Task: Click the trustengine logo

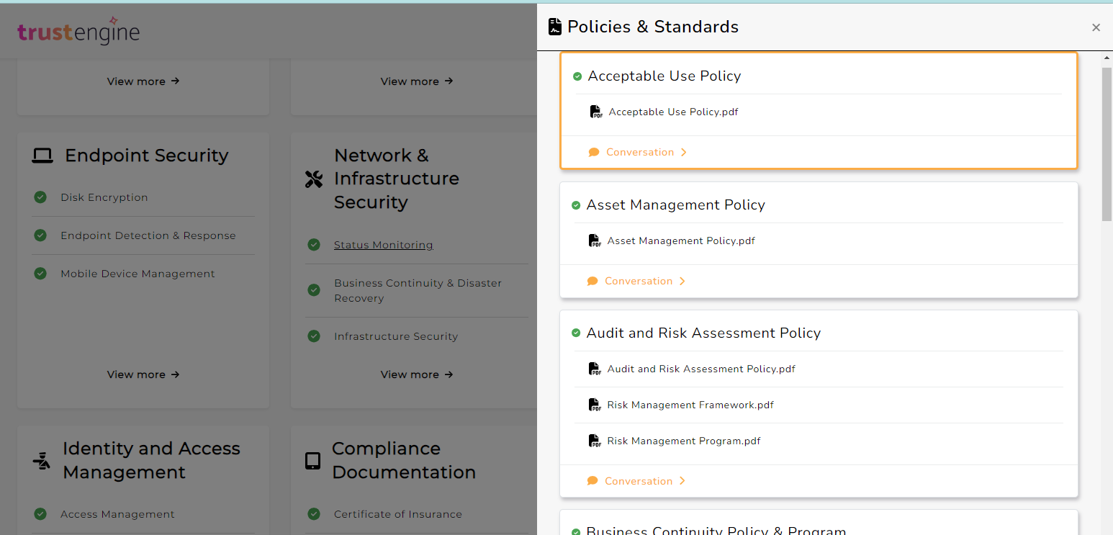Action: 78,30
